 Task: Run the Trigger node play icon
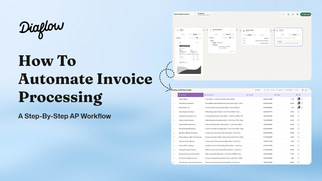(x=198, y=30)
